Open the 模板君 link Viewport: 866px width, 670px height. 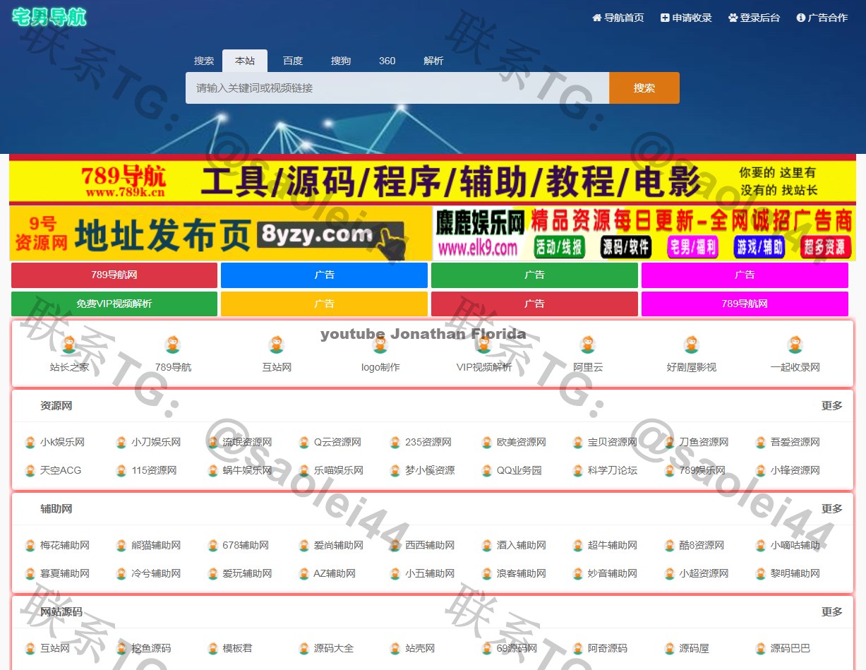pos(237,649)
